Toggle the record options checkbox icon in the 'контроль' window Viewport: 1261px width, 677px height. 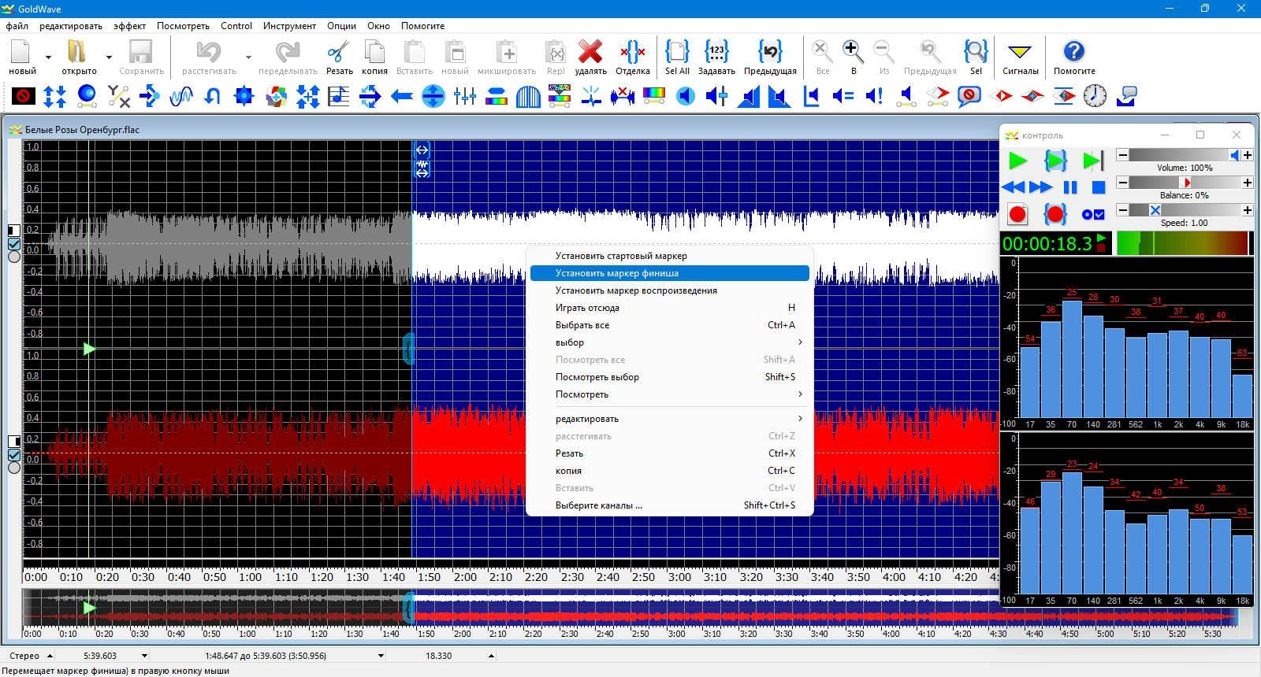(1093, 214)
